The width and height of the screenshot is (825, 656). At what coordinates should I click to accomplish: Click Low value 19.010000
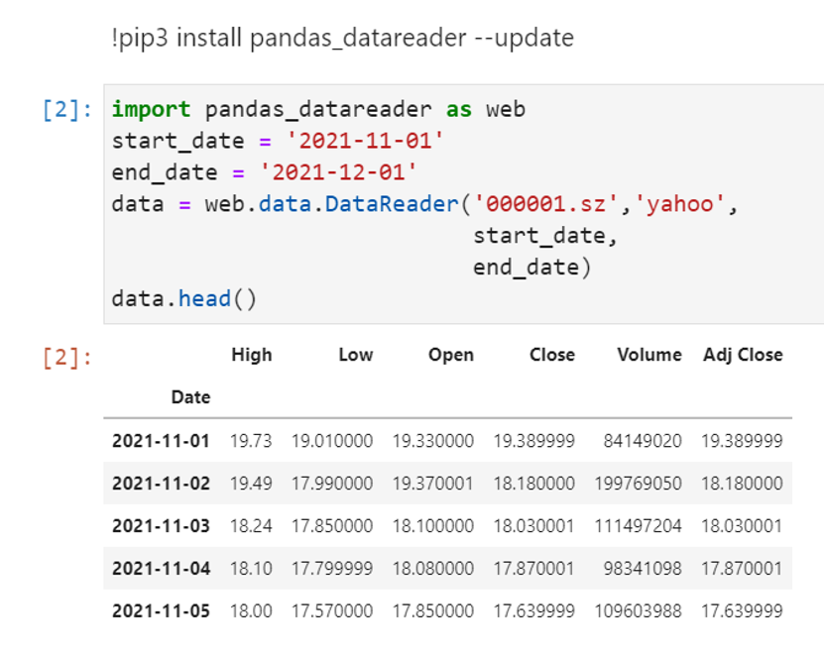(332, 441)
